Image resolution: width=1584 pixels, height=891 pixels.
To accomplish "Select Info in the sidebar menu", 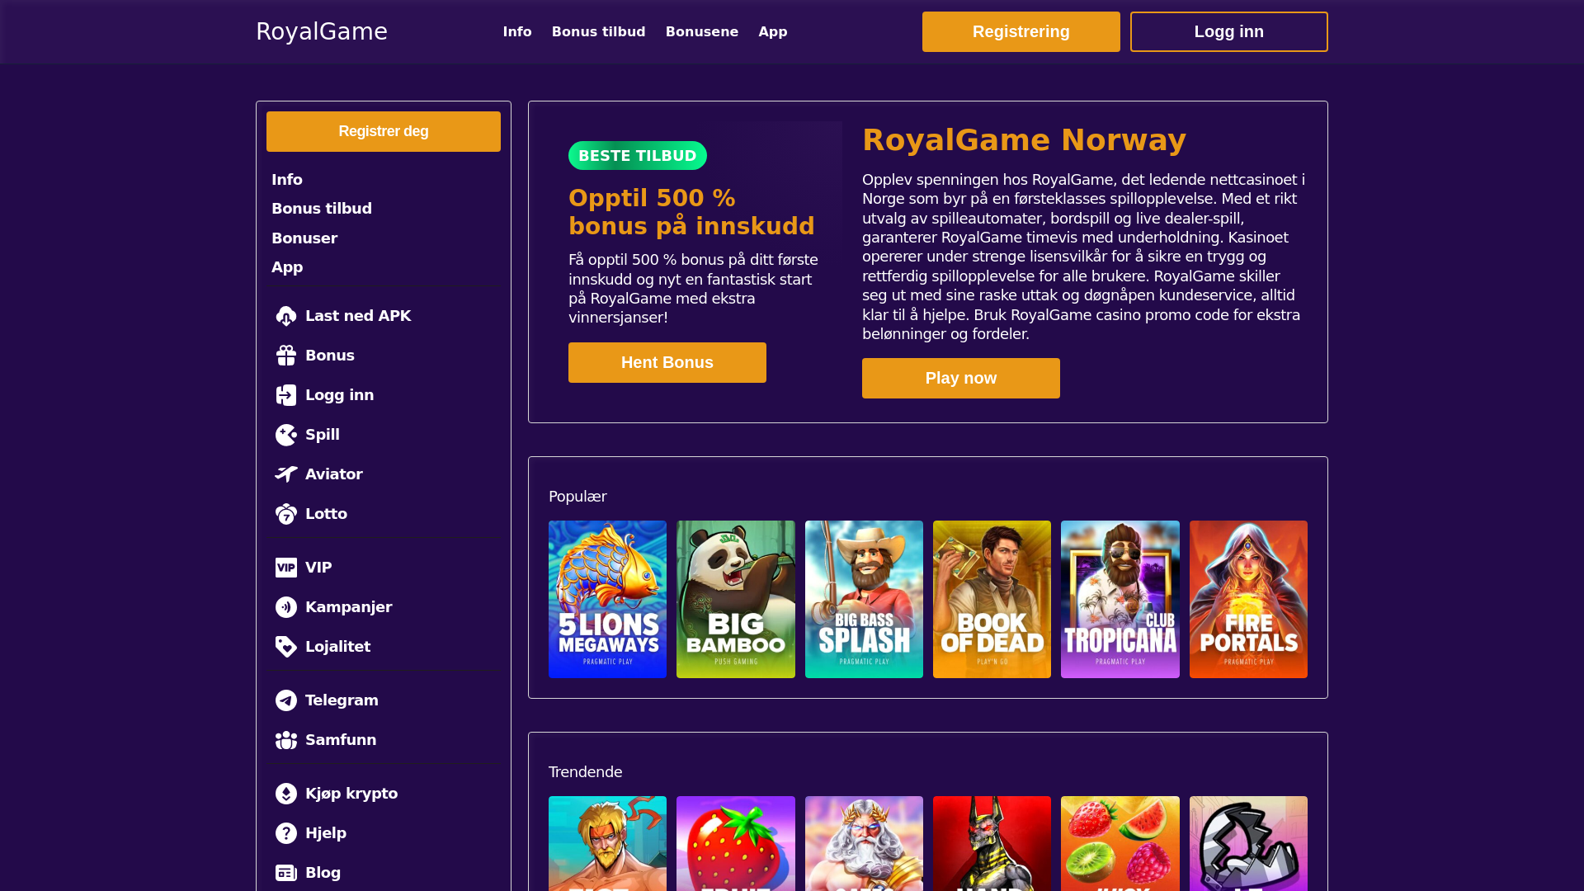I will tap(287, 180).
